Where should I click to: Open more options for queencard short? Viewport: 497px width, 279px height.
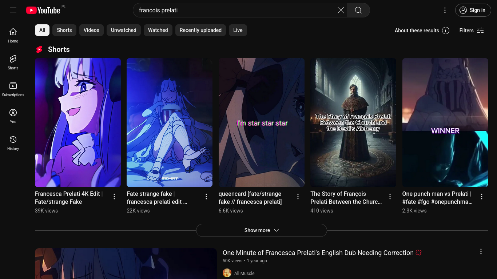(x=298, y=197)
